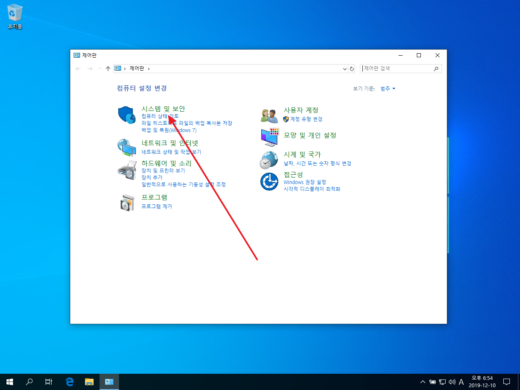The width and height of the screenshot is (520, 390).
Task: Open the 모양 및 개인 설정 heading link
Action: pyautogui.click(x=310, y=135)
